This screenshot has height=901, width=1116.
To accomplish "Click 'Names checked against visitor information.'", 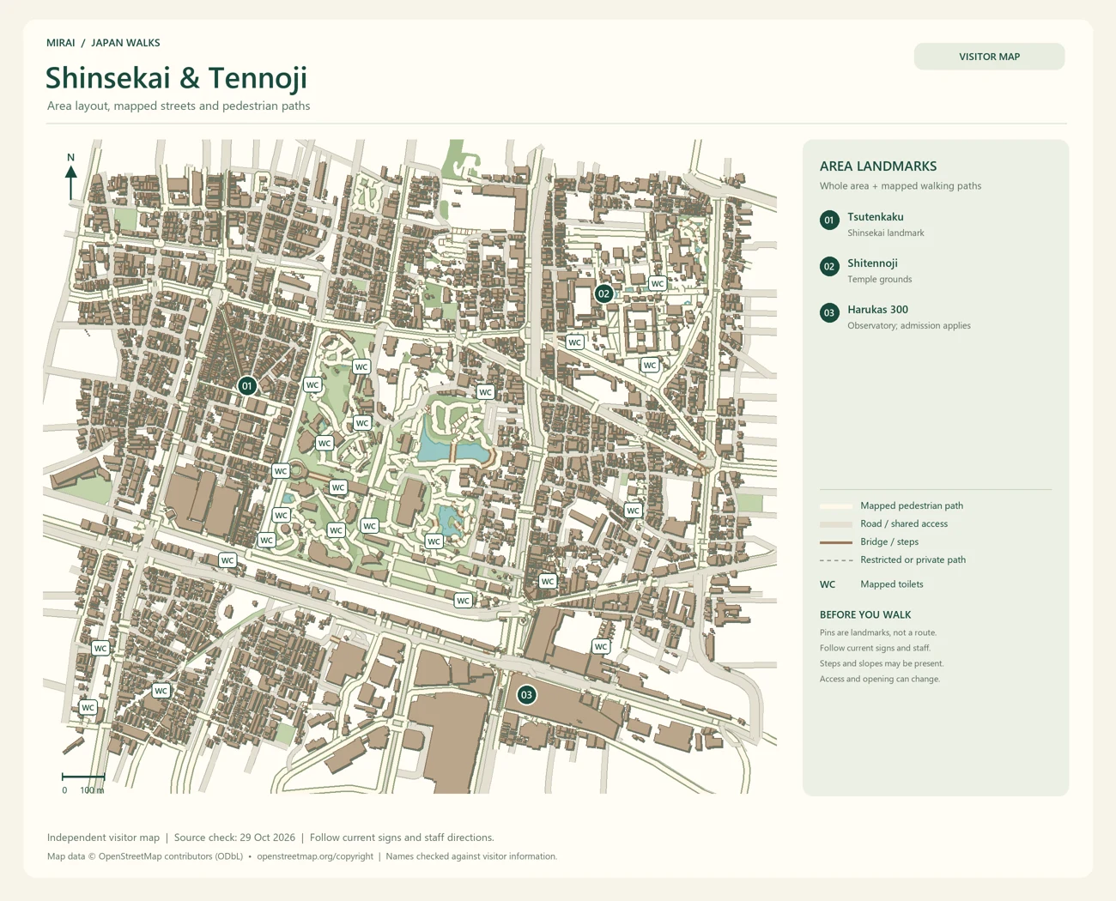I will click(471, 856).
